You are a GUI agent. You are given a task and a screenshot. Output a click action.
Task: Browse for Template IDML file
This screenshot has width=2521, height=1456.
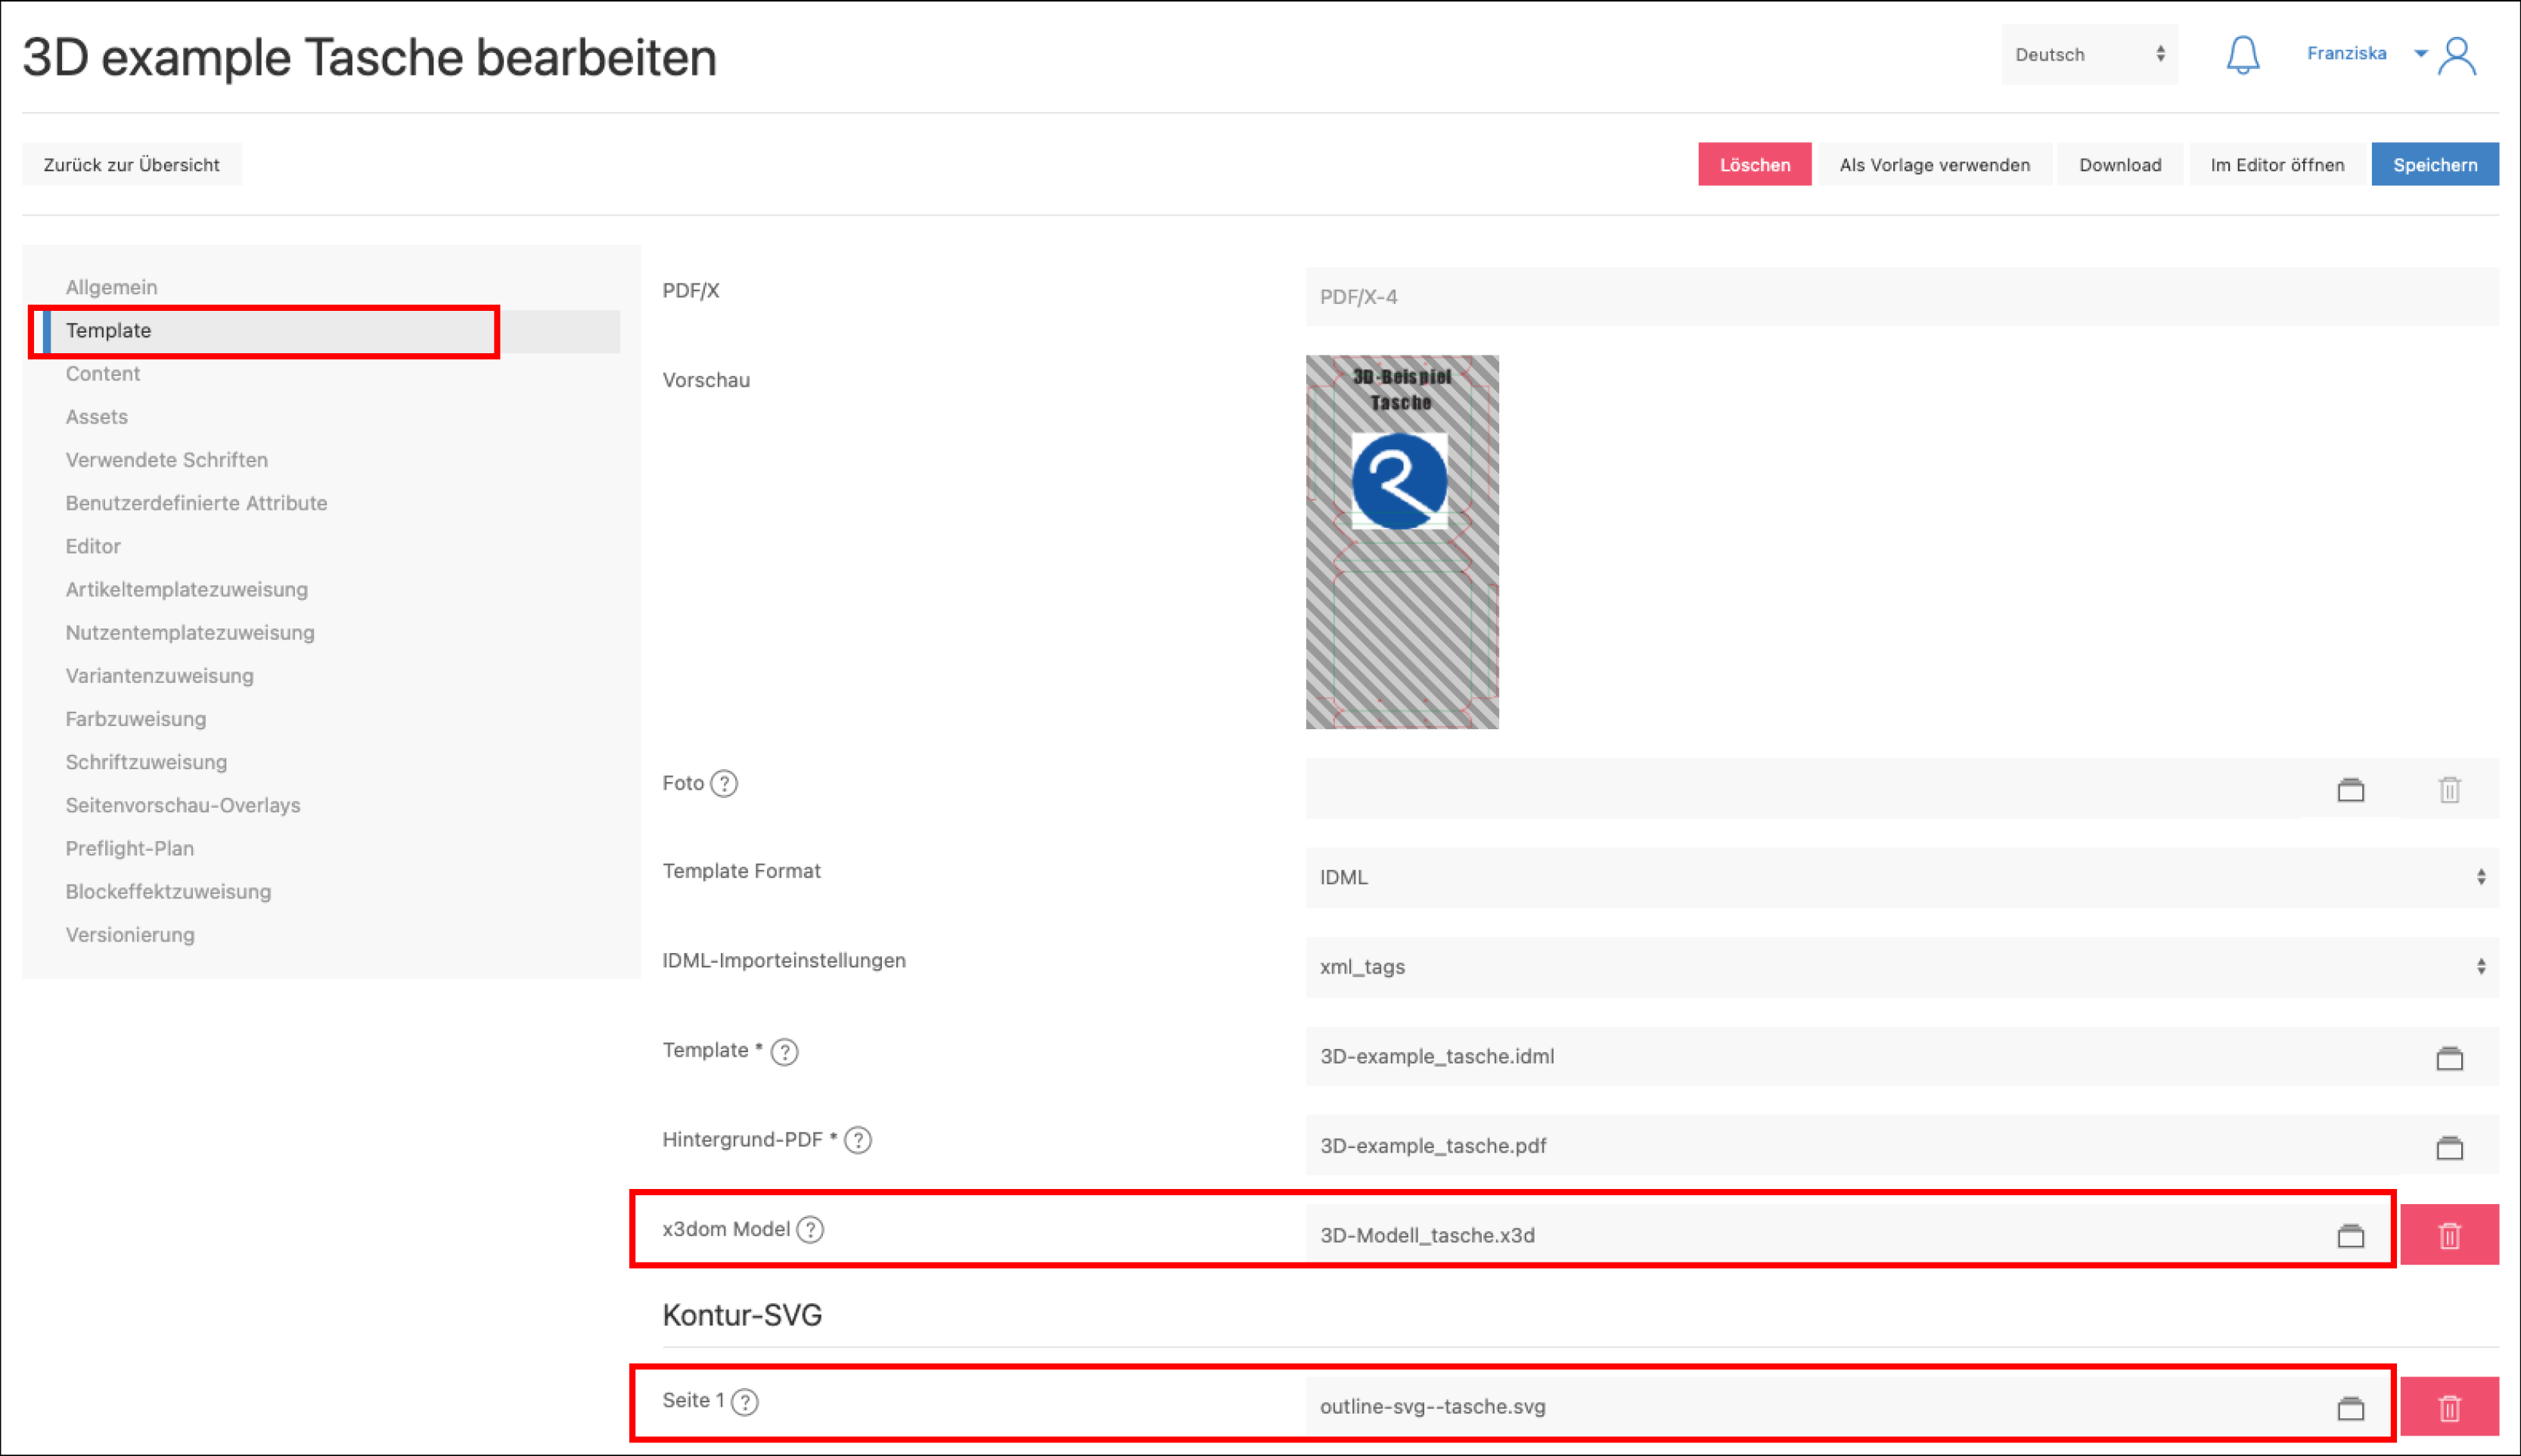[x=2449, y=1058]
